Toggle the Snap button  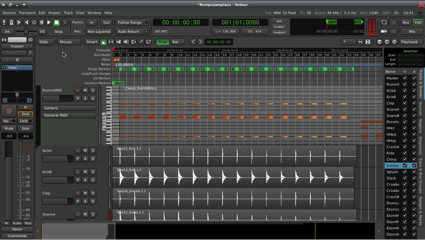tap(162, 42)
